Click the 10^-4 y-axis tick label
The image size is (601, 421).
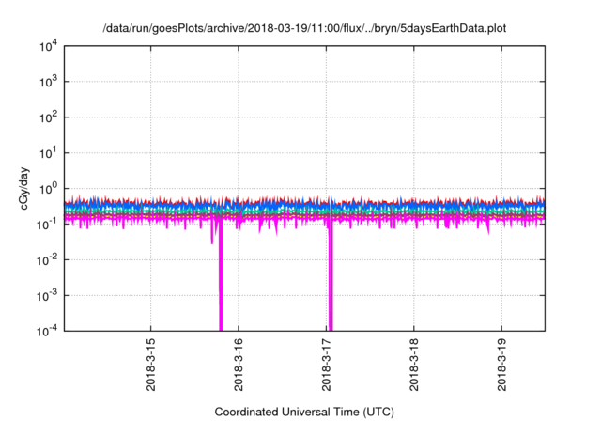tap(47, 331)
